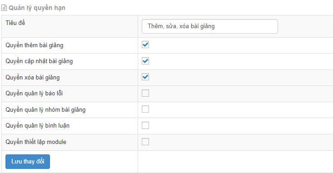The height and width of the screenshot is (173, 333).
Task: Click the Quyền quản lý nhóm bài giảng label
Action: (45, 110)
